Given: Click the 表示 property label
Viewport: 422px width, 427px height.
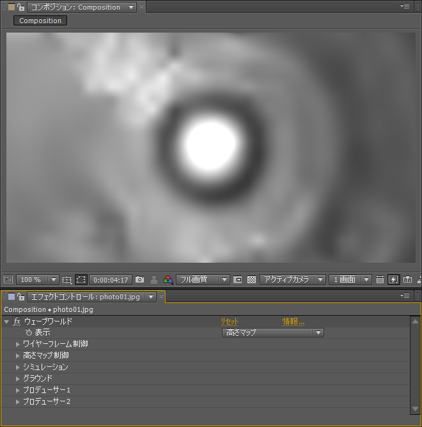Looking at the screenshot, I should (42, 332).
